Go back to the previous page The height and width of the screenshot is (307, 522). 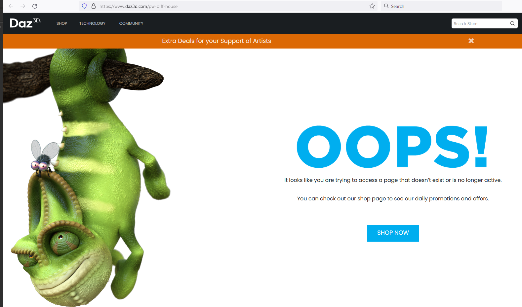(x=11, y=6)
